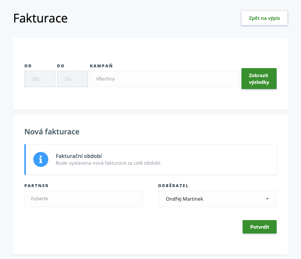301x259 pixels.
Task: Click the ODBĚRATEL field label
Action: coord(173,186)
